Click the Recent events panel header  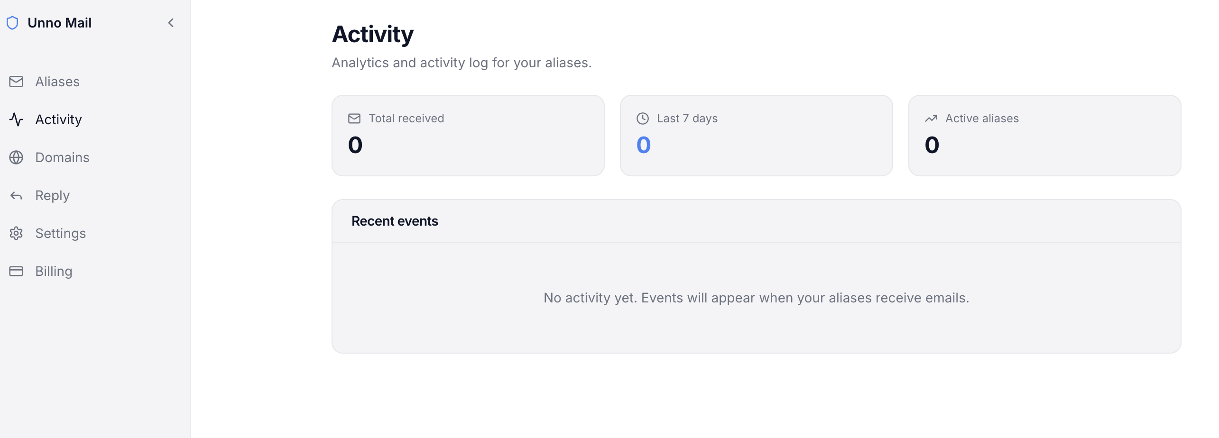point(395,221)
